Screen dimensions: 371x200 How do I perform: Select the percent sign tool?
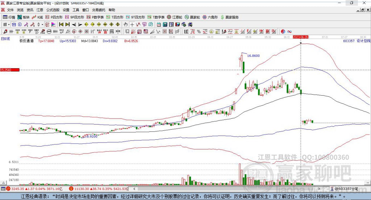click(199, 31)
